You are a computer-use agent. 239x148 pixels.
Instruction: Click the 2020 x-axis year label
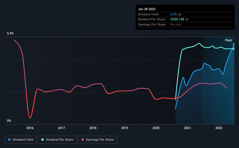point(156,128)
